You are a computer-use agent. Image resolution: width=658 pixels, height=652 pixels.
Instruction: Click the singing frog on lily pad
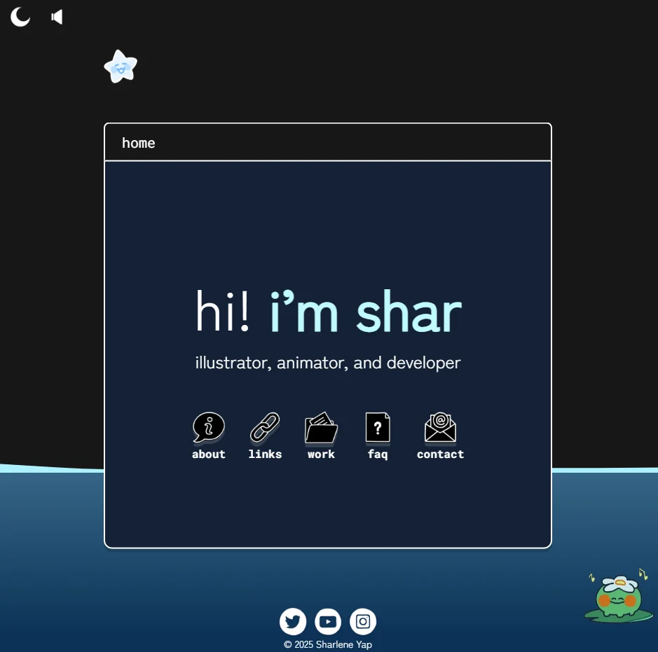(x=617, y=598)
